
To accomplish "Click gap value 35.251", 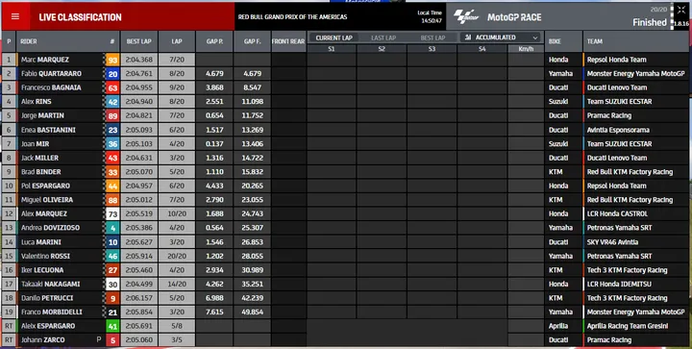I will click(x=252, y=284).
